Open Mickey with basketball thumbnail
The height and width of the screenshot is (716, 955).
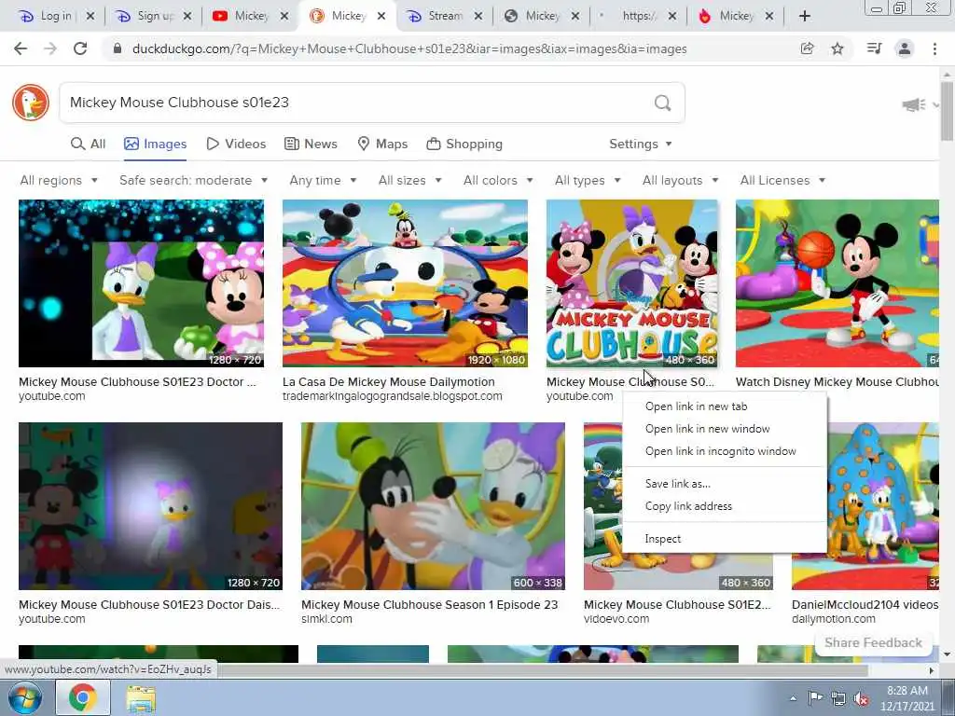click(837, 283)
